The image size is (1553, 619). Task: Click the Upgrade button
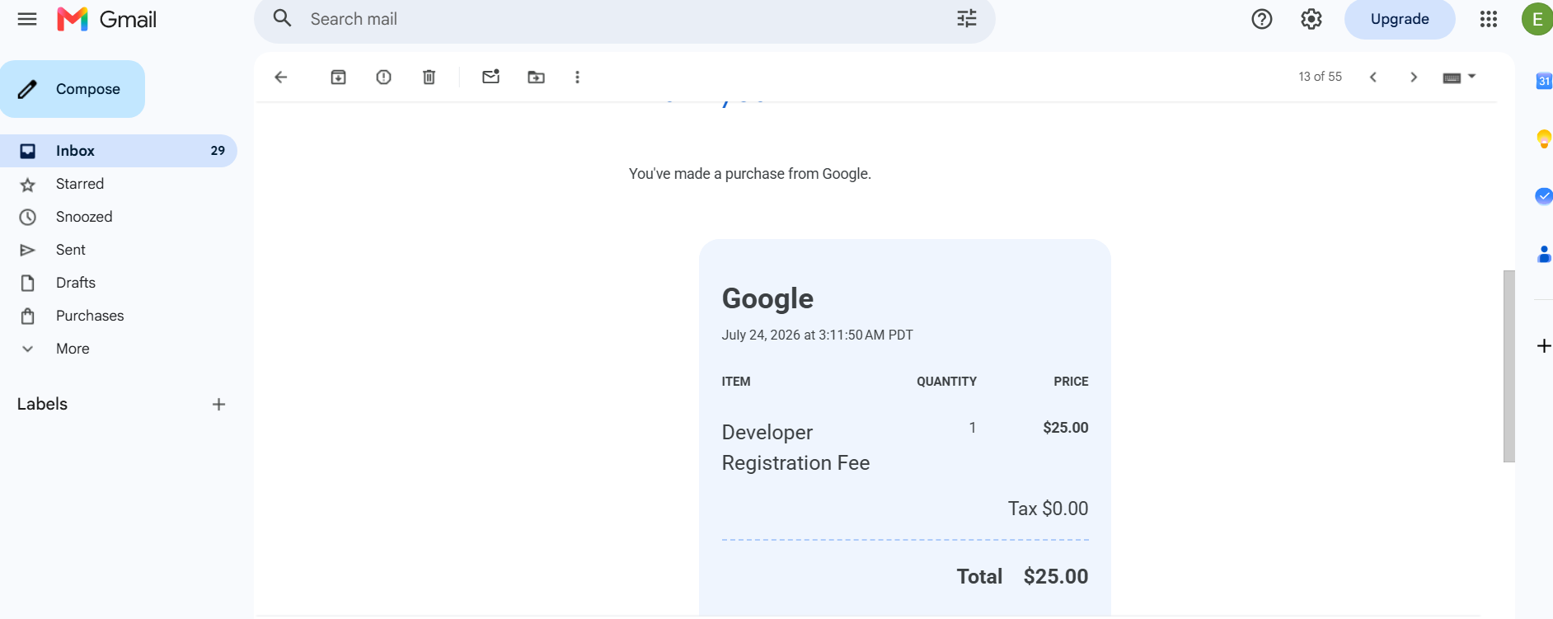pyautogui.click(x=1400, y=19)
